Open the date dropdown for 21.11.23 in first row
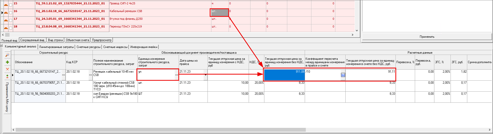This screenshot has height=134, width=493. tap(205, 75)
